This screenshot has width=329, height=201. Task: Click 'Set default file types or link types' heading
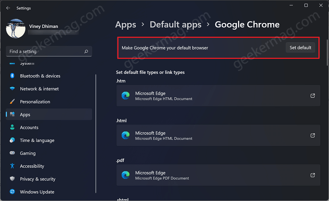pos(150,72)
